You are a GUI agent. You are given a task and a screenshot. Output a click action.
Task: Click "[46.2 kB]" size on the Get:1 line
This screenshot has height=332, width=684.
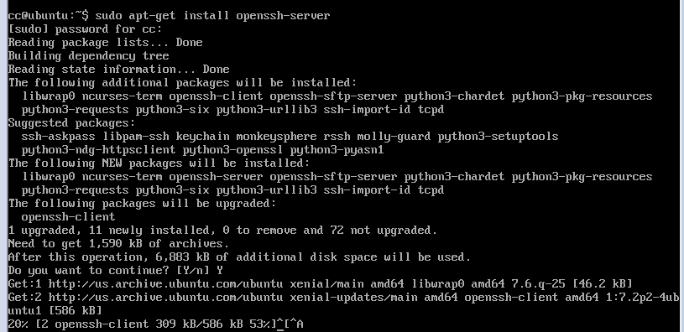coord(602,284)
